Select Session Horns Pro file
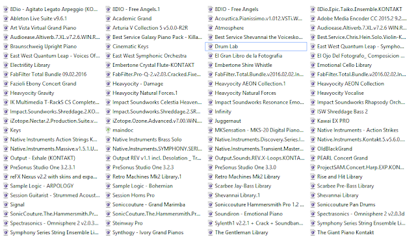Viewport: 416px width, 244px height. tap(133, 195)
